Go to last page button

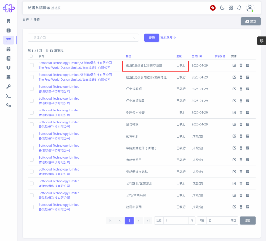148,221
